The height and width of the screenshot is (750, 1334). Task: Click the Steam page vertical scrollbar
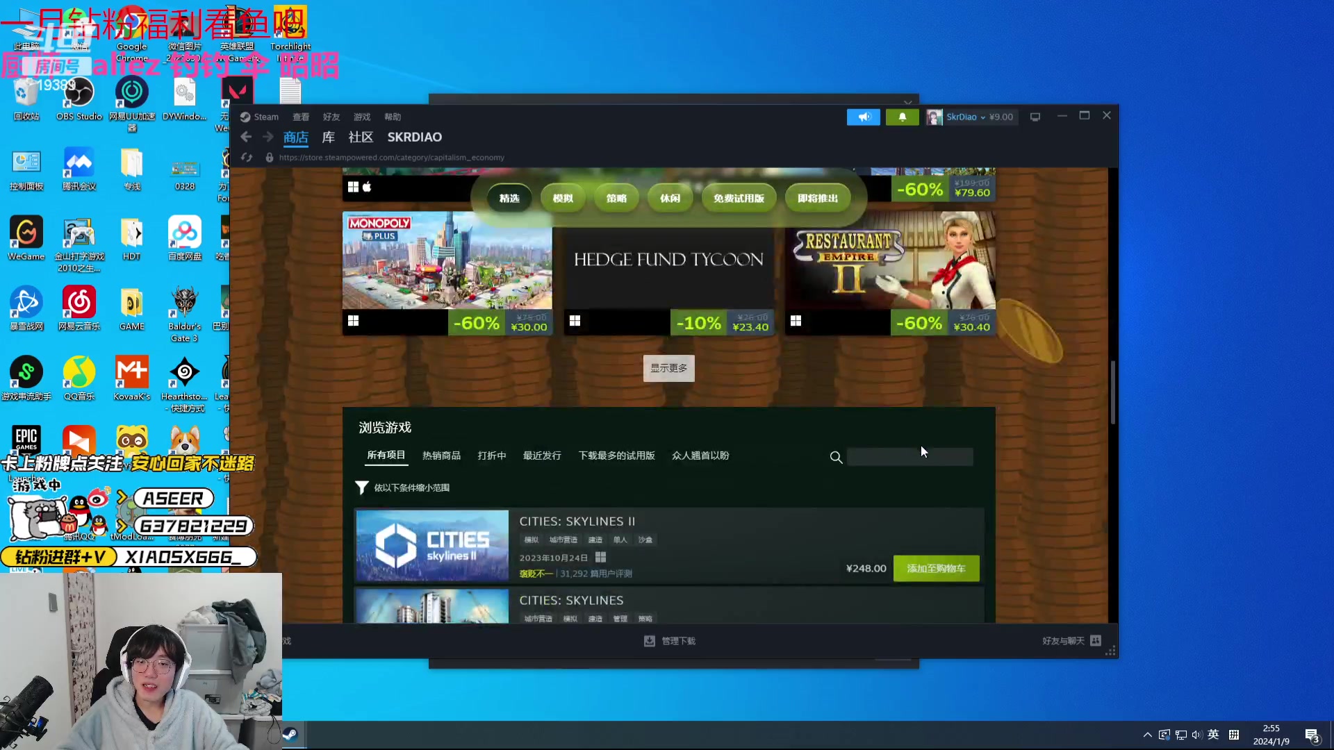(x=1113, y=392)
